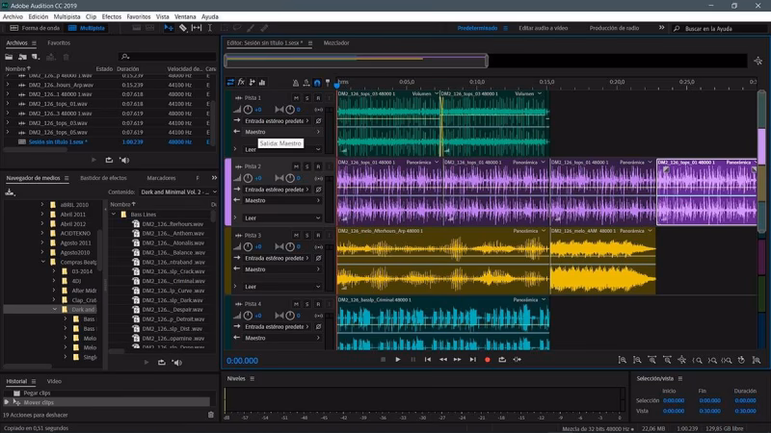Expand workspace overflow chevron
The height and width of the screenshot is (433, 771).
(x=662, y=28)
